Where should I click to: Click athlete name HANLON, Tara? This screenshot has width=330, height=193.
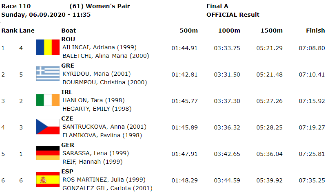(x=82, y=101)
